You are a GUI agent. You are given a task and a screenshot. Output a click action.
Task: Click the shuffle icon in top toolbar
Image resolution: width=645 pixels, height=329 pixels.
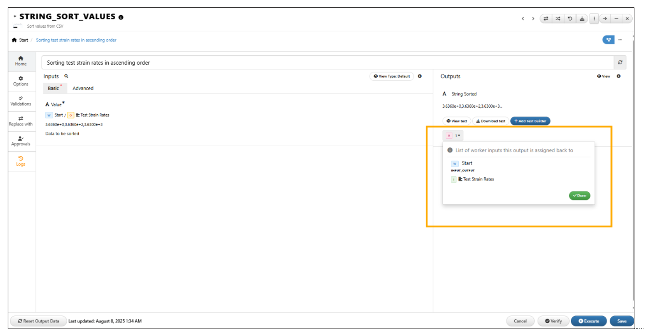[558, 19]
